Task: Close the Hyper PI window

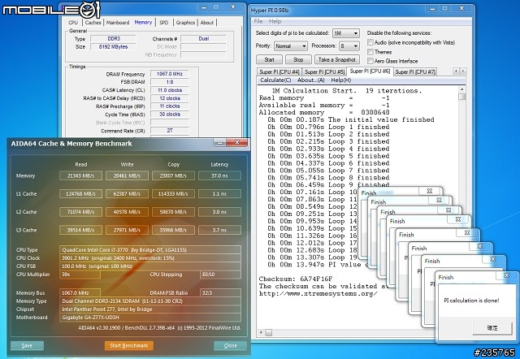Action: tap(461, 9)
